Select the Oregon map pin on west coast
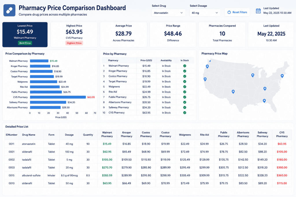Image resolution: width=296 pixels, height=197 pixels. point(207,66)
